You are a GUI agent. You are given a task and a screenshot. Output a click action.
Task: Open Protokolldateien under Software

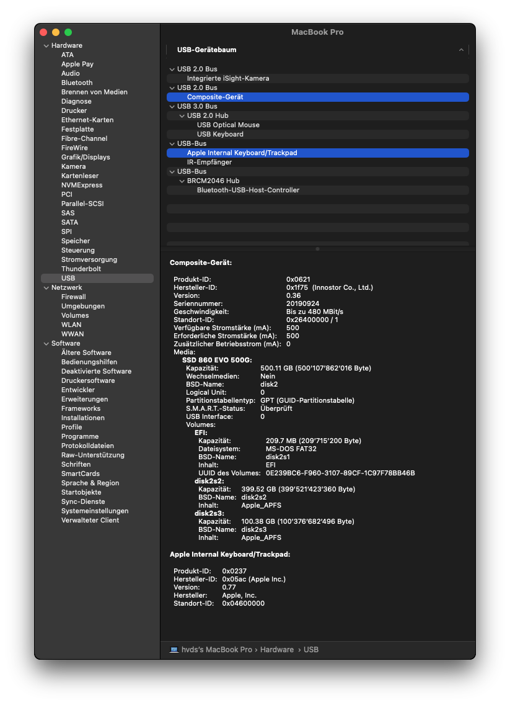87,446
